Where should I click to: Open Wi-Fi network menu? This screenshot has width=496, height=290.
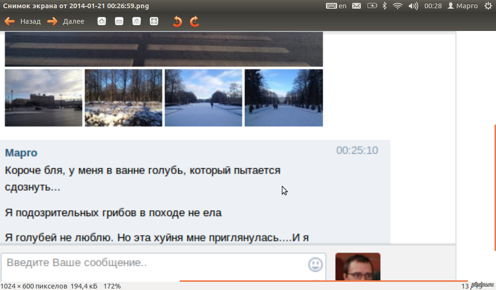coord(398,6)
